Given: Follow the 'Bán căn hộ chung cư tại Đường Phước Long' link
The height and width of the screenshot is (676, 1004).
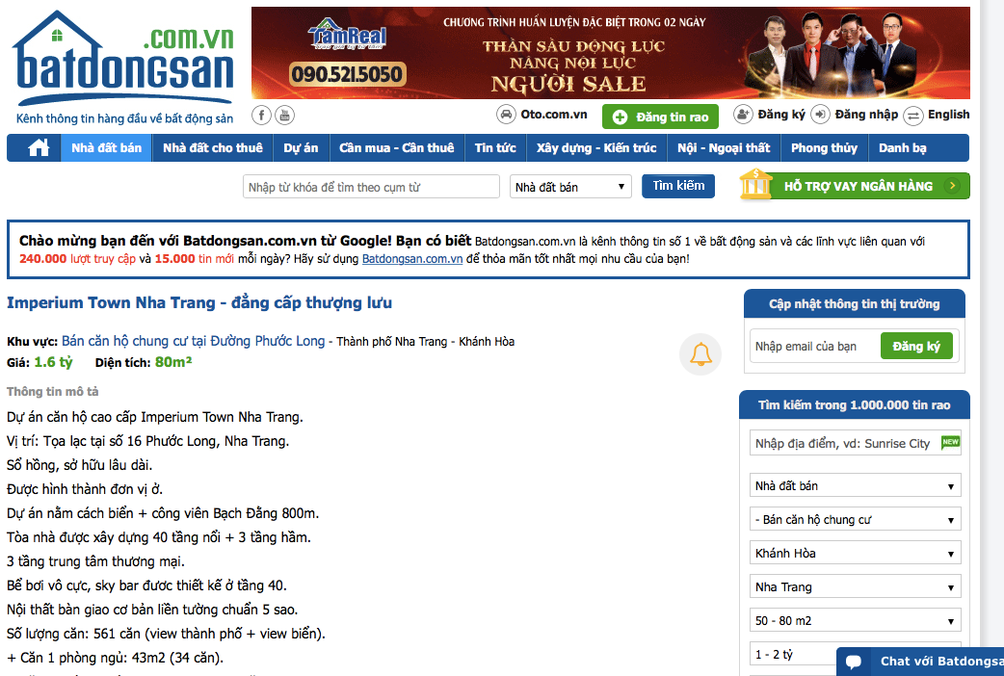Looking at the screenshot, I should pyautogui.click(x=194, y=341).
